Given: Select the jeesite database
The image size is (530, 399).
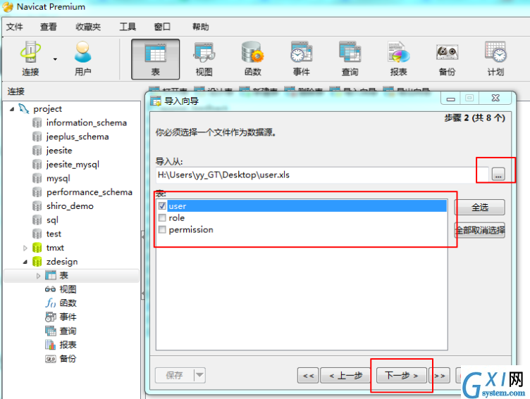Looking at the screenshot, I should 59,151.
